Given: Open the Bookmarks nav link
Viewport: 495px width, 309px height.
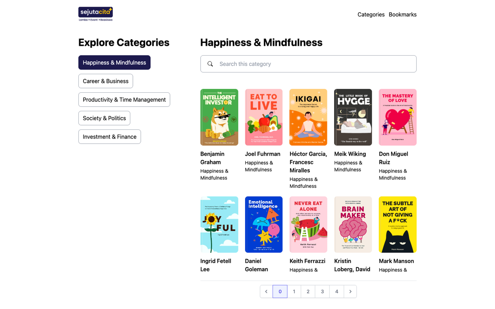Looking at the screenshot, I should pos(403,14).
